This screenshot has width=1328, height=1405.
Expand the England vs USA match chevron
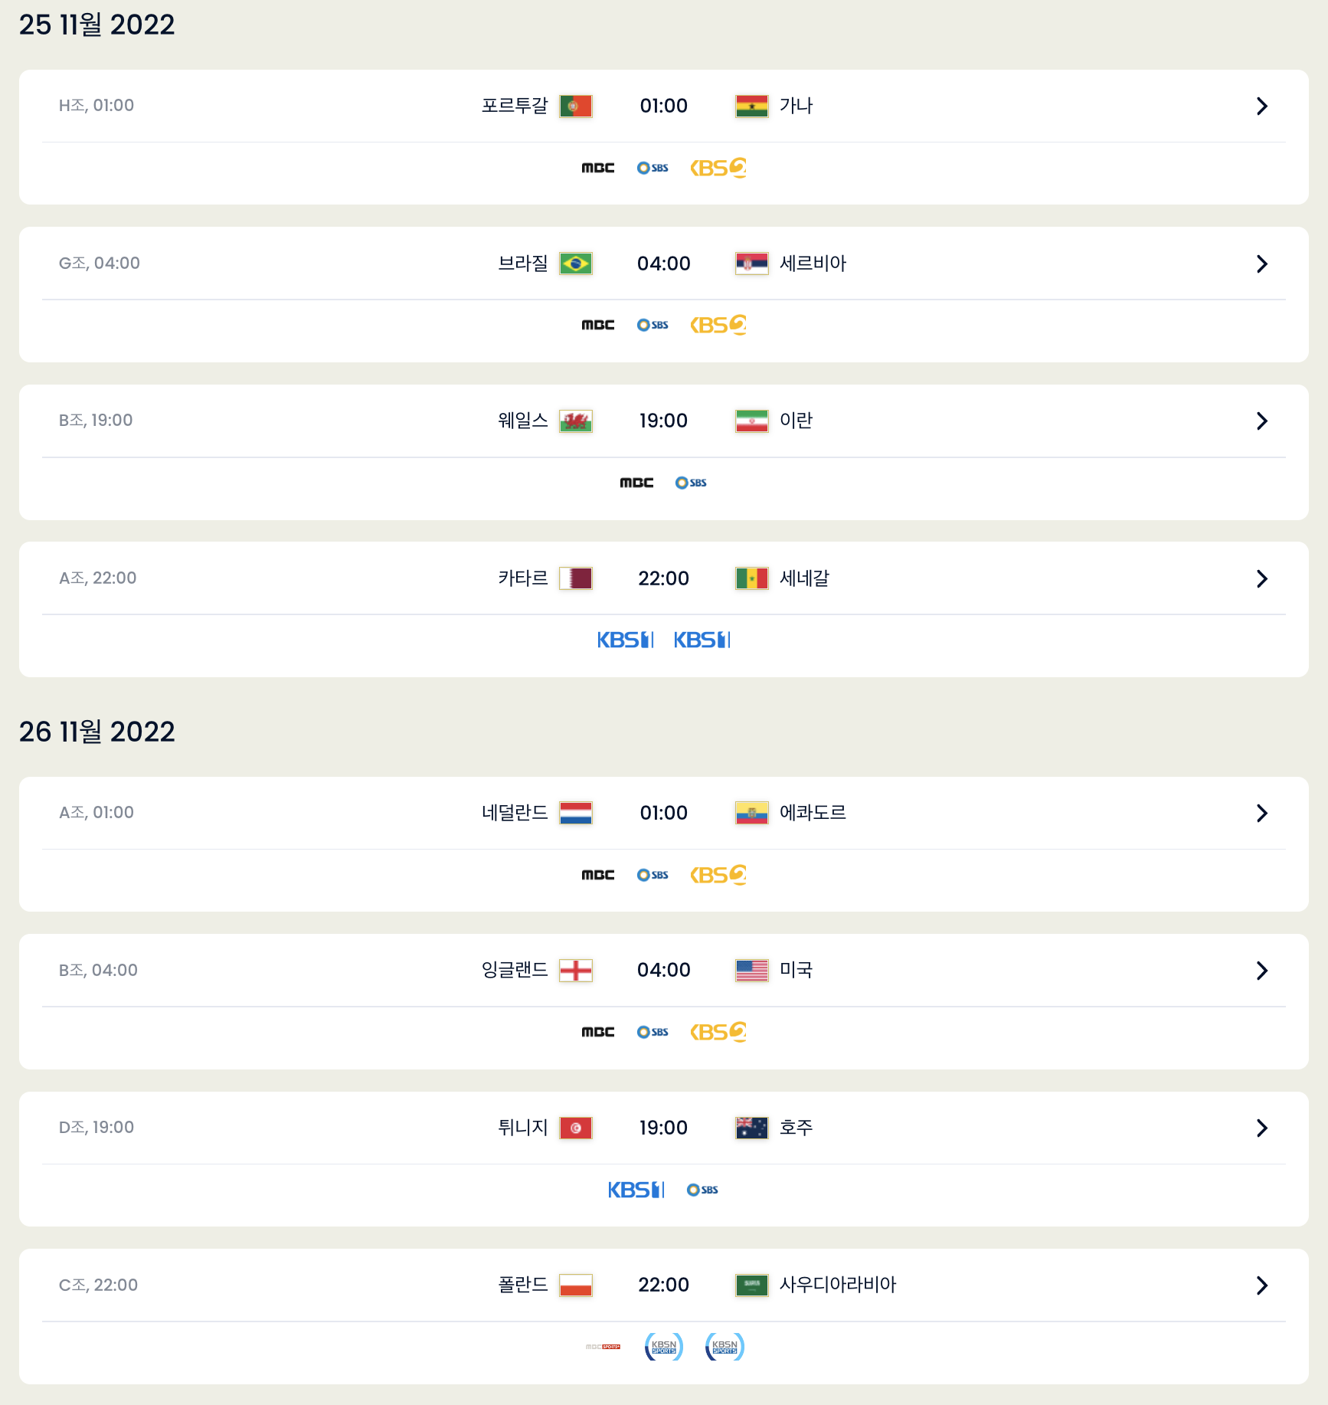pyautogui.click(x=1261, y=971)
